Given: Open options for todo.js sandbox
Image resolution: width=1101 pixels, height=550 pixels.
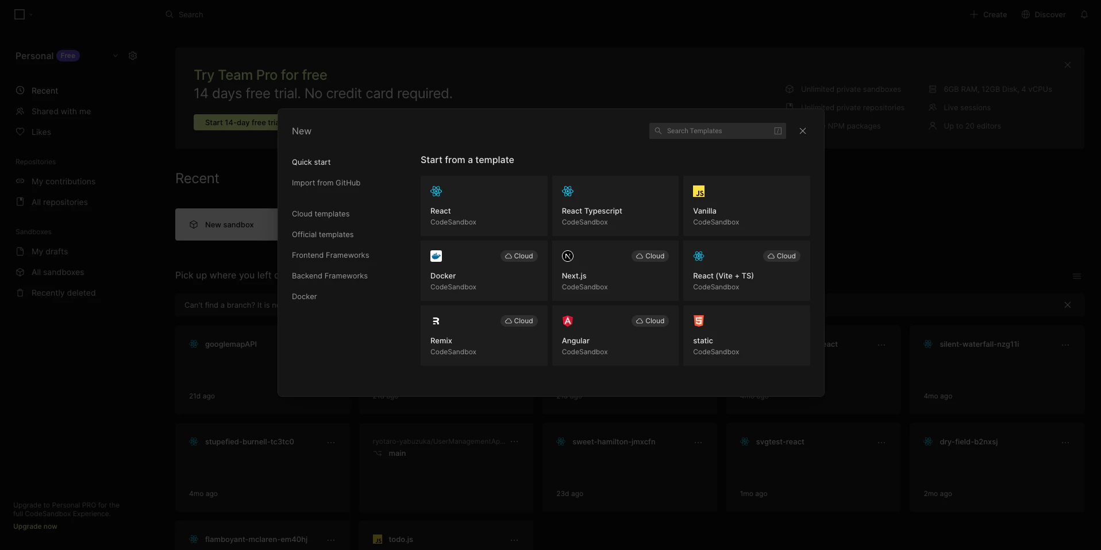Looking at the screenshot, I should [x=514, y=540].
